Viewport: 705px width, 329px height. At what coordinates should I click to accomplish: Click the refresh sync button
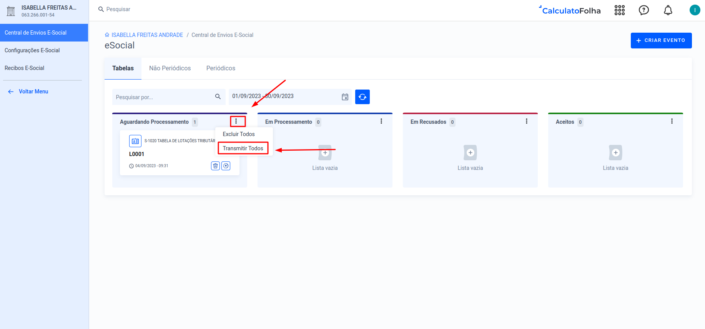(x=362, y=97)
